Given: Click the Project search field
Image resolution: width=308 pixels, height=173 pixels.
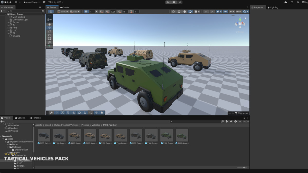Looking at the screenshot, I should tap(196, 121).
